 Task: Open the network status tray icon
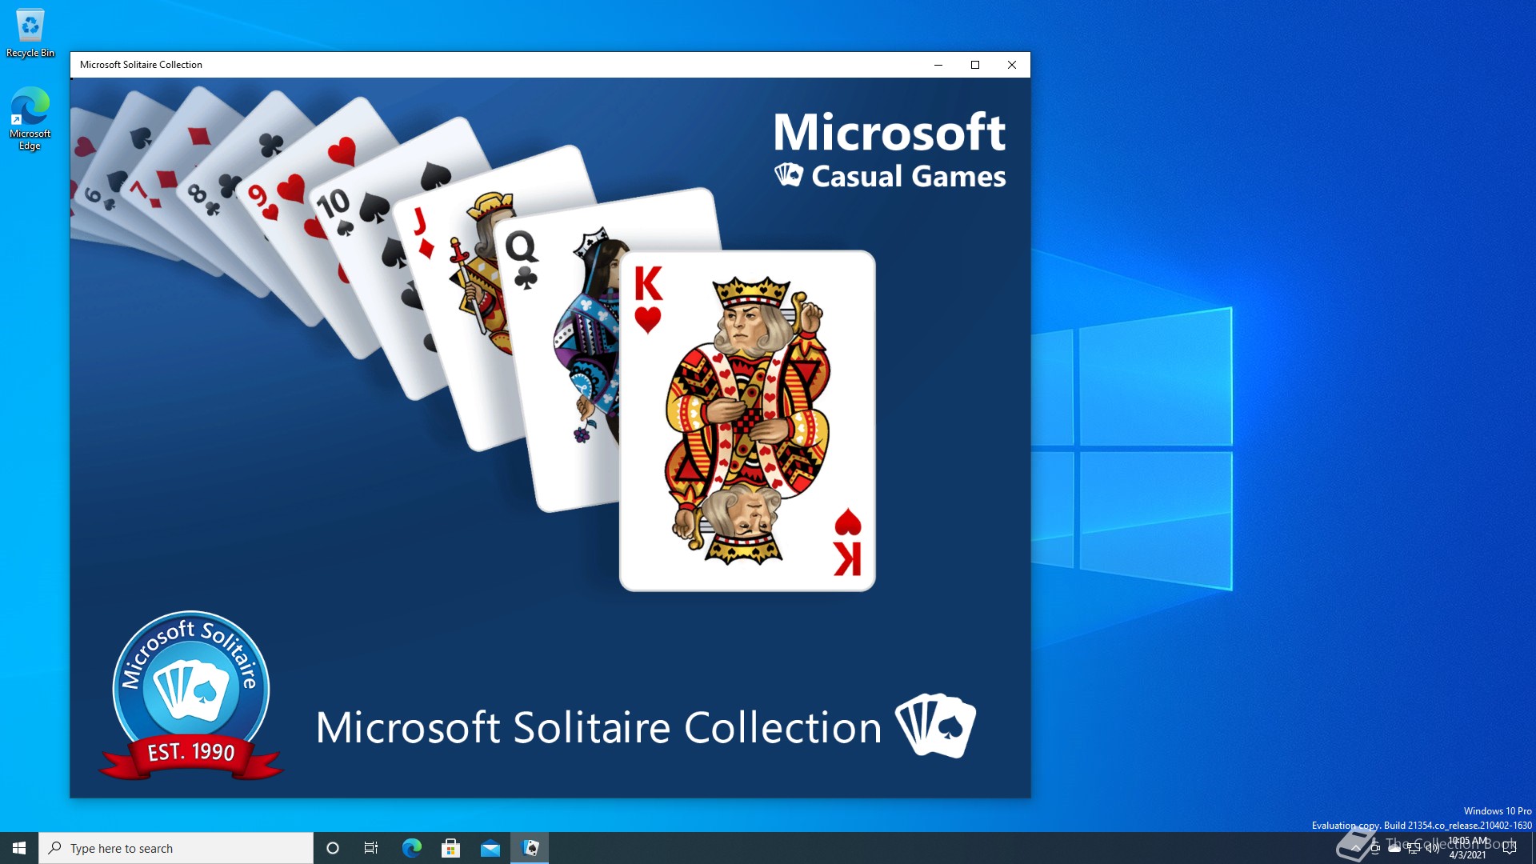pyautogui.click(x=1414, y=848)
